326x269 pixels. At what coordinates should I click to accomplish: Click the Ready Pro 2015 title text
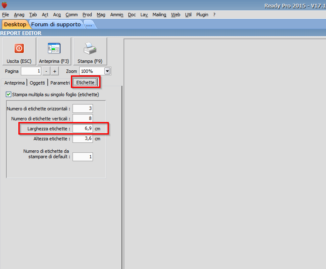click(x=295, y=6)
